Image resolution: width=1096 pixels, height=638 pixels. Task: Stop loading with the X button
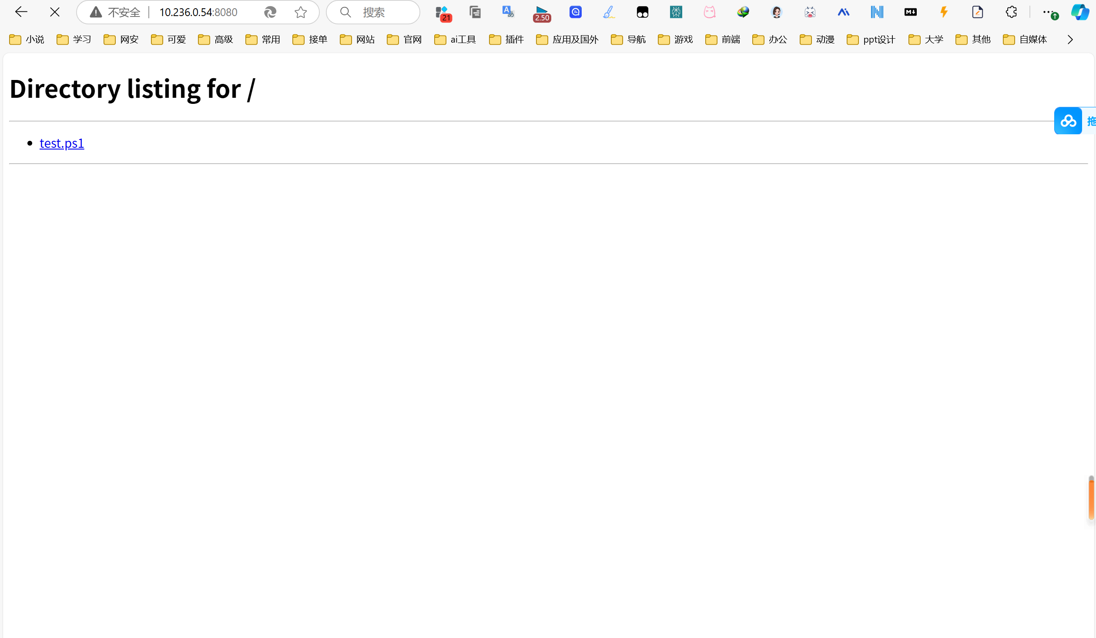(x=55, y=12)
